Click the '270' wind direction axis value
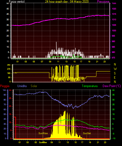122x146 pixels. 9,69
